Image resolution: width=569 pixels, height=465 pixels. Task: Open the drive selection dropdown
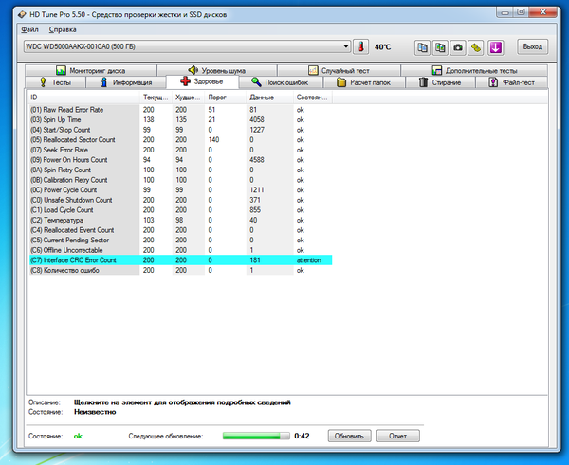pos(346,46)
